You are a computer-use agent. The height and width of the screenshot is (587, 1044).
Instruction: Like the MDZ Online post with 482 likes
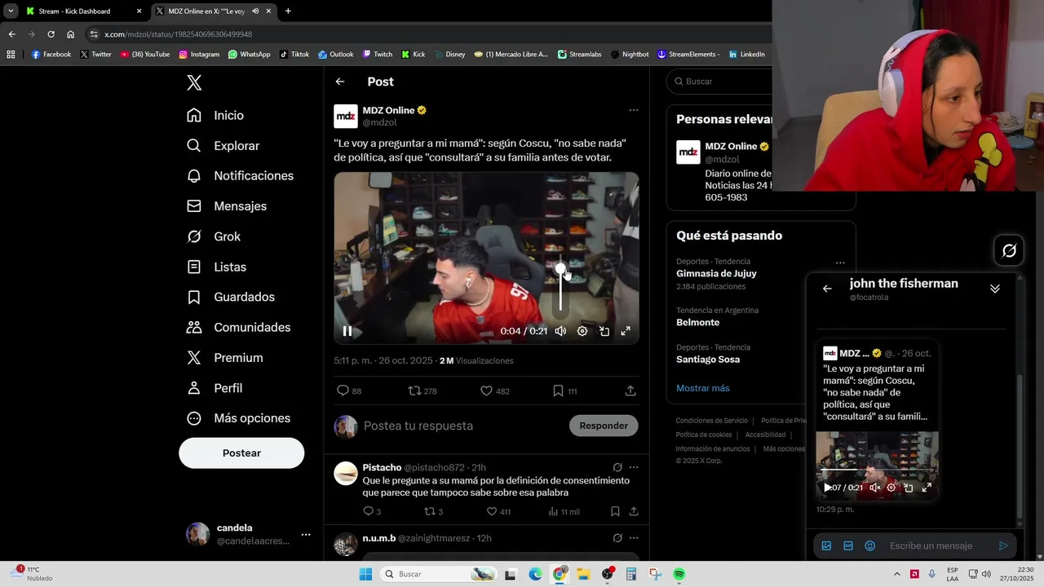[x=494, y=391]
